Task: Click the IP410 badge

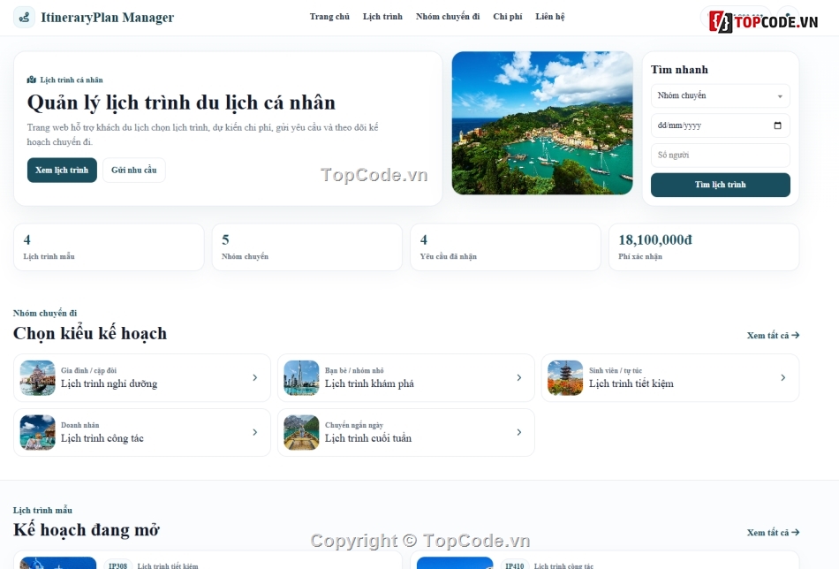Action: click(514, 565)
